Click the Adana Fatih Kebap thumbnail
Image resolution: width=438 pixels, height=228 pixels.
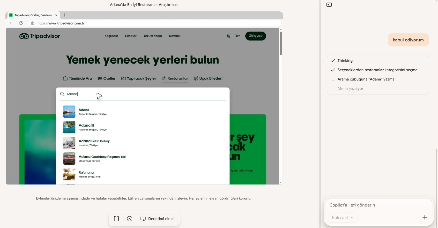click(69, 143)
